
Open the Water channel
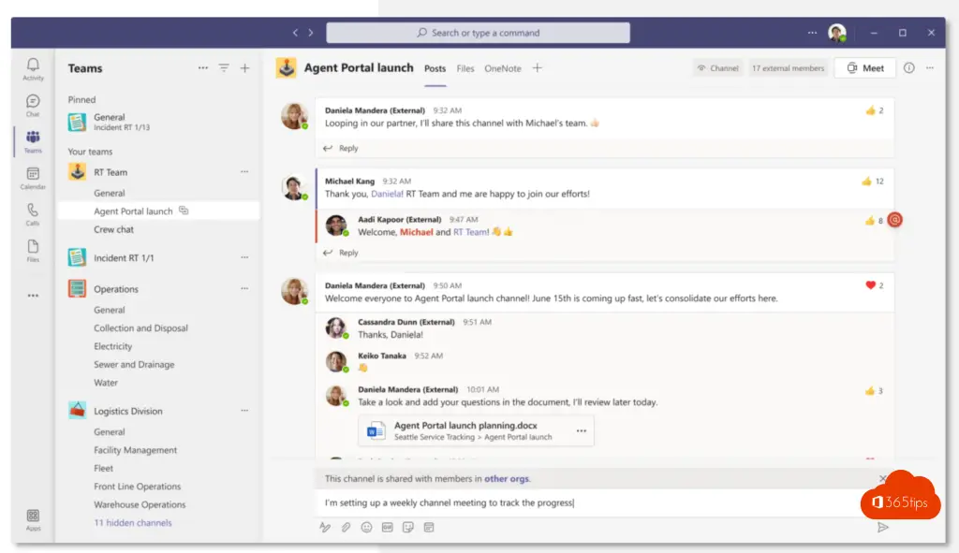106,383
